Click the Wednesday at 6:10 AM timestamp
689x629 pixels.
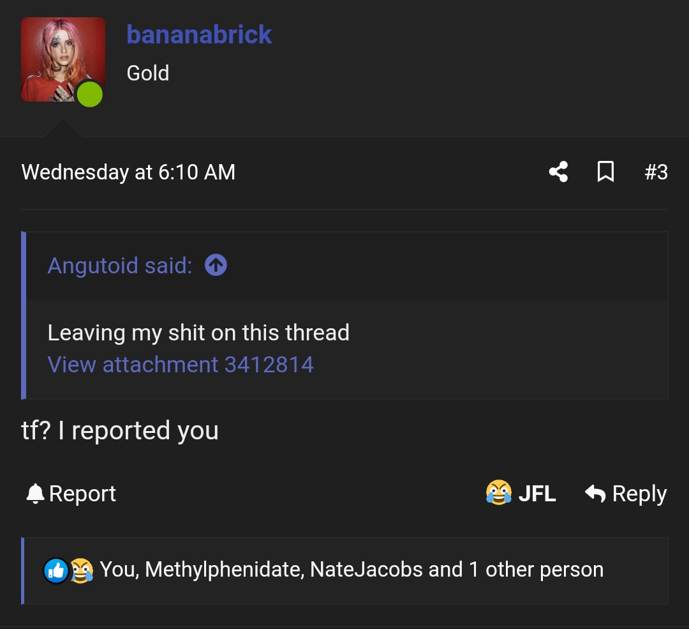[128, 172]
